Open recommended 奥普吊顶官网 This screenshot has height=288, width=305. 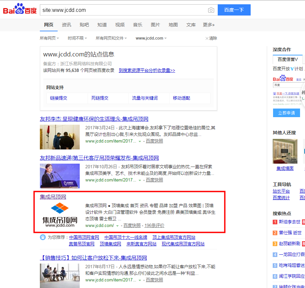click(82, 244)
